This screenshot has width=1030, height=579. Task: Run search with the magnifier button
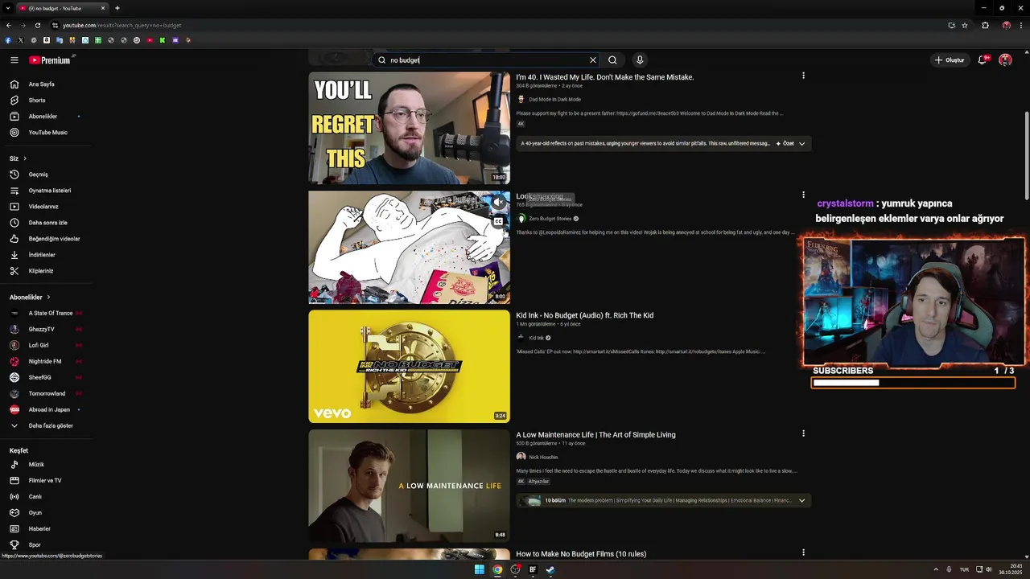(x=612, y=60)
